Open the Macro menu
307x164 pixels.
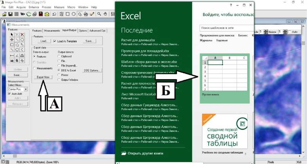(71, 7)
